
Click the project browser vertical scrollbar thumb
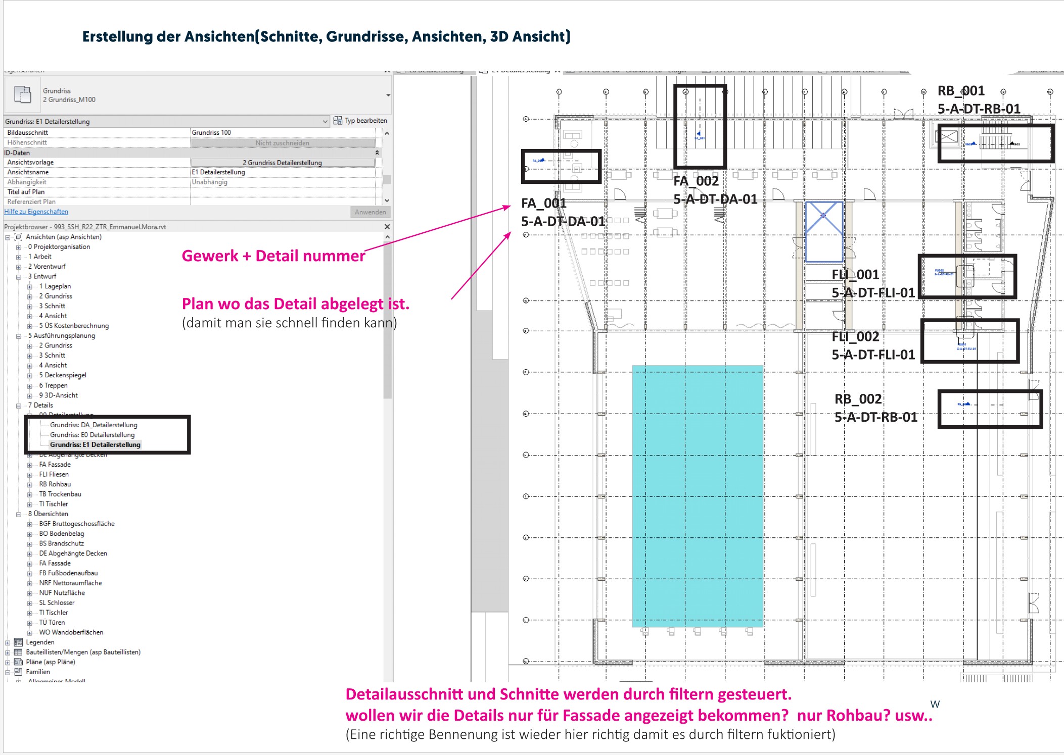tap(387, 321)
